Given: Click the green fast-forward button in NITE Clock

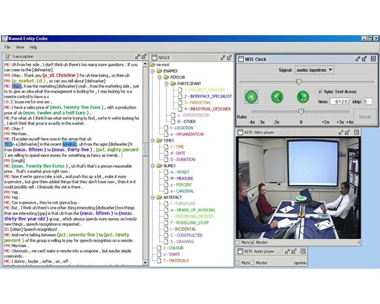Looking at the screenshot, I should tap(303, 97).
